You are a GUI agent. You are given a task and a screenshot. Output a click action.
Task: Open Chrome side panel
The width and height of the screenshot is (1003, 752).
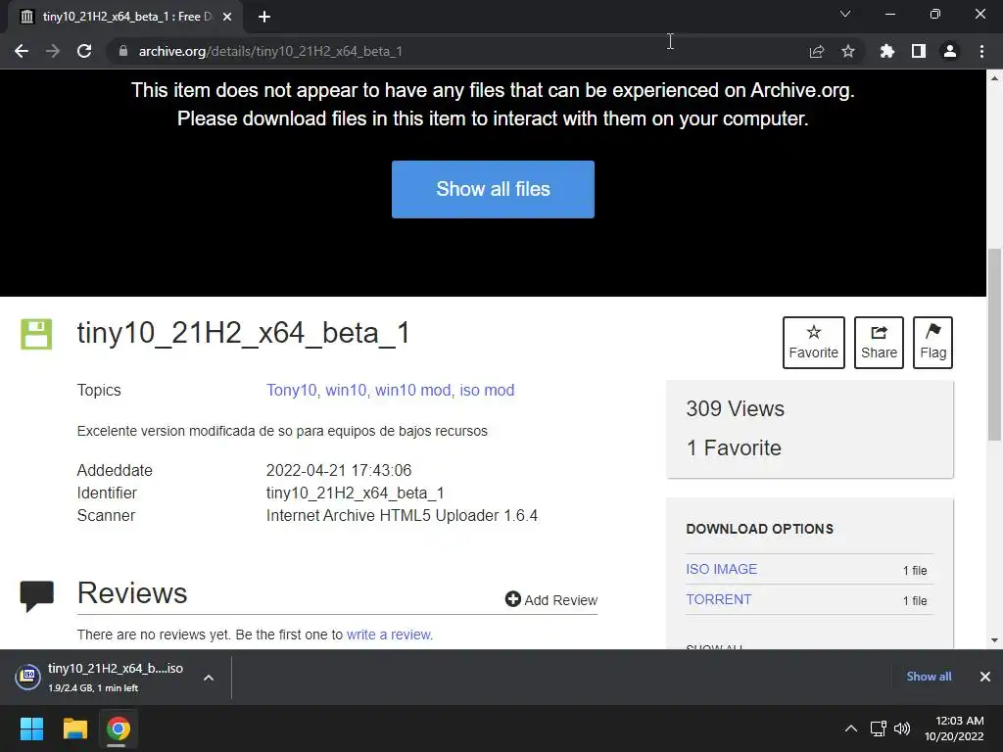(x=919, y=51)
